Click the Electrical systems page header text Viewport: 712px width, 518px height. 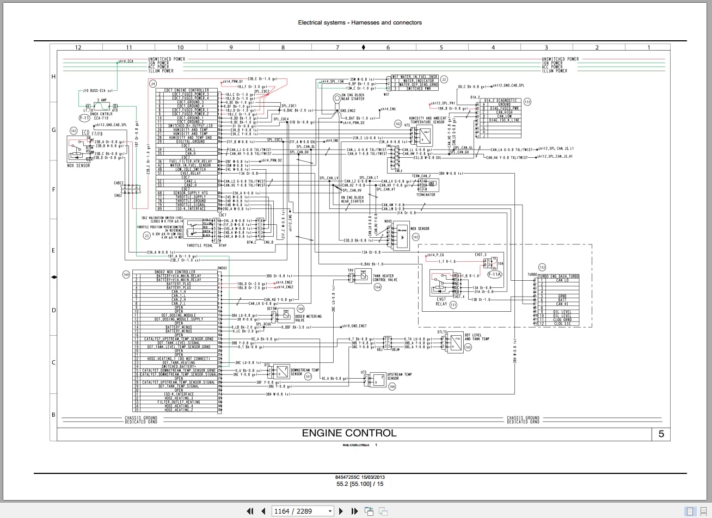[360, 22]
